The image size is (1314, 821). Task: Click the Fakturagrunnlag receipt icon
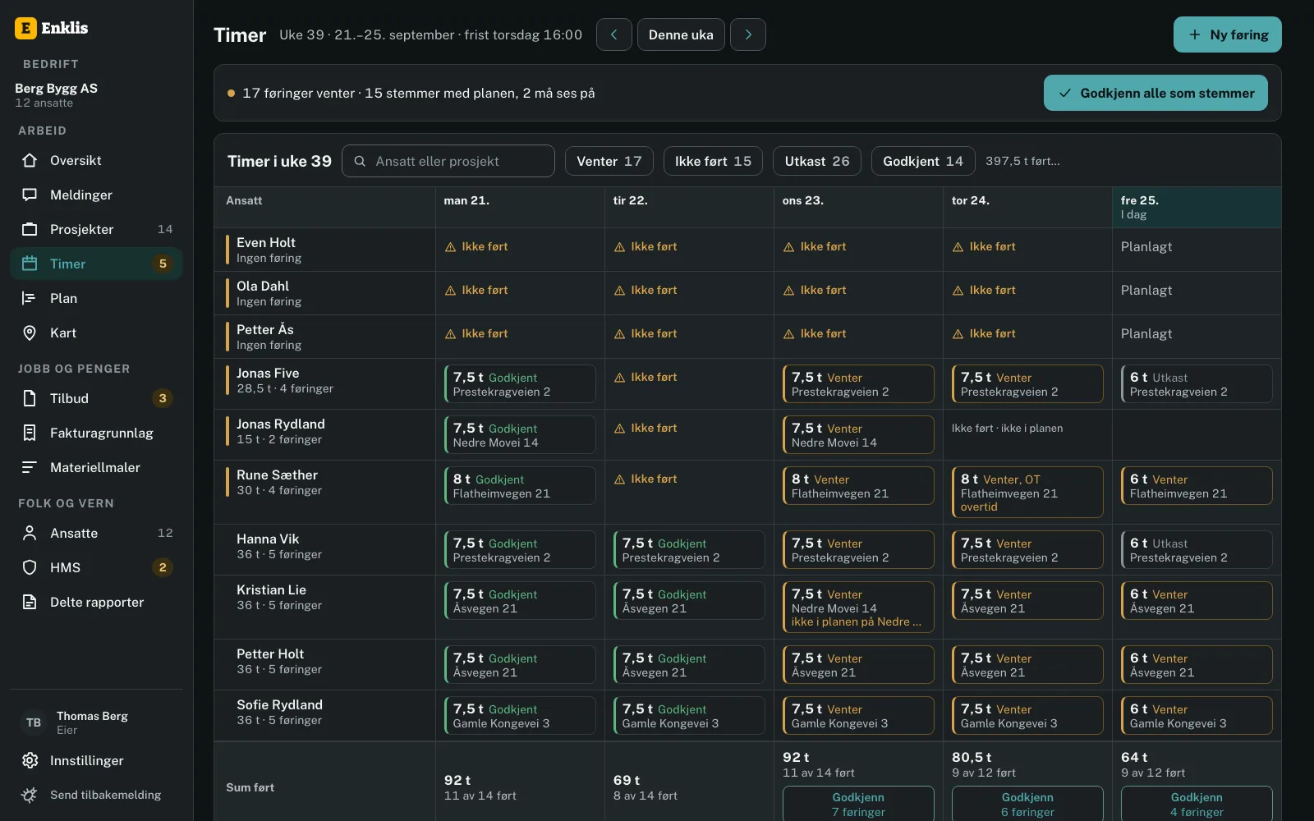click(x=30, y=433)
